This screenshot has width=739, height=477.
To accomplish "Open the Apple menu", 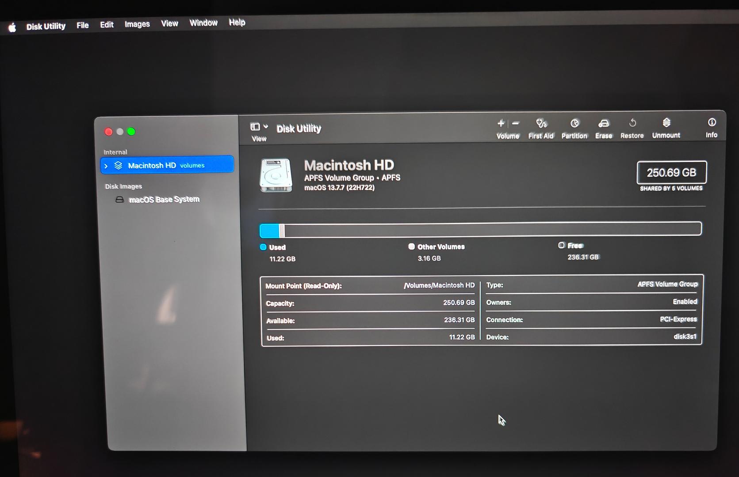I will pyautogui.click(x=12, y=27).
